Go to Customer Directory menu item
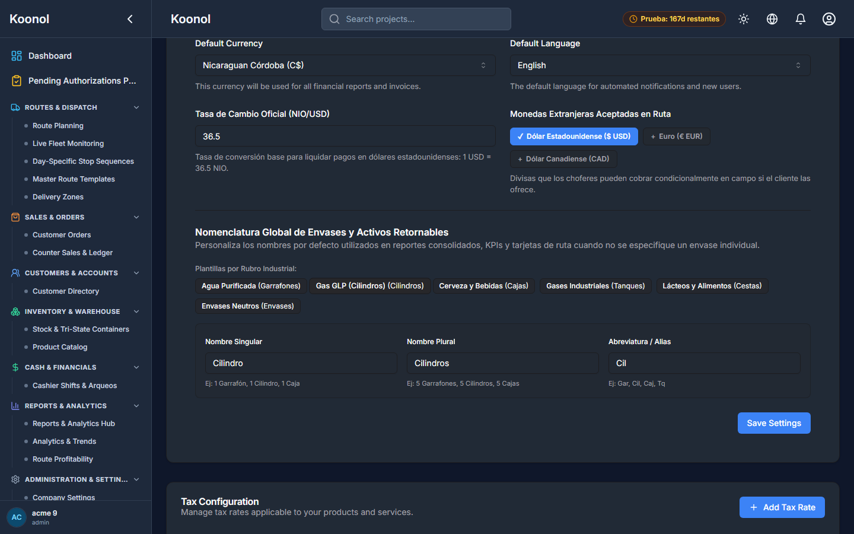The image size is (854, 534). (x=66, y=291)
